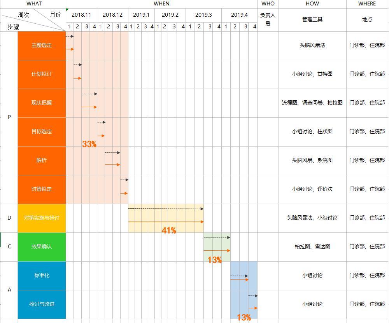Click the 现状把握 step cell
This screenshot has width=389, height=323.
tap(42, 103)
